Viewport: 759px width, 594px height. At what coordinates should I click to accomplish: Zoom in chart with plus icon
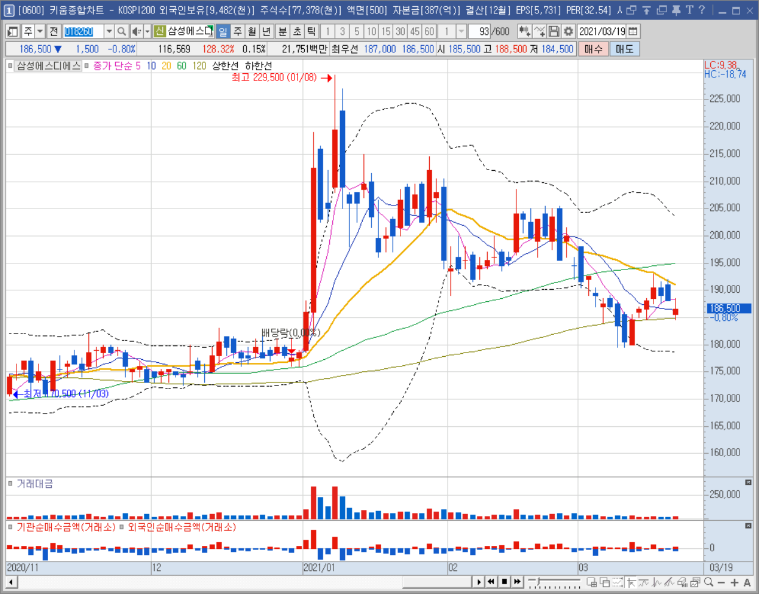(734, 582)
